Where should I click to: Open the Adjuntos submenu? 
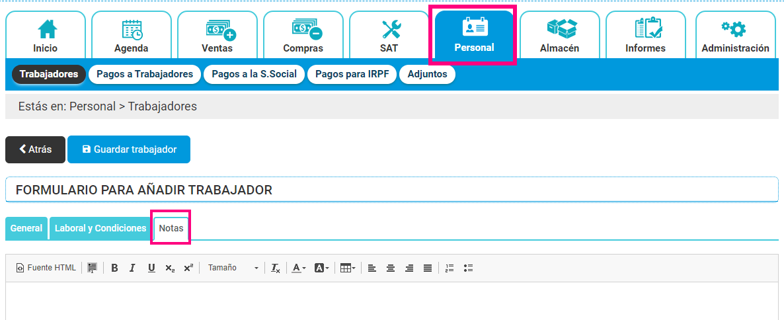(427, 74)
